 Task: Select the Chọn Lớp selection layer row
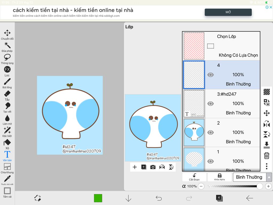point(221,46)
